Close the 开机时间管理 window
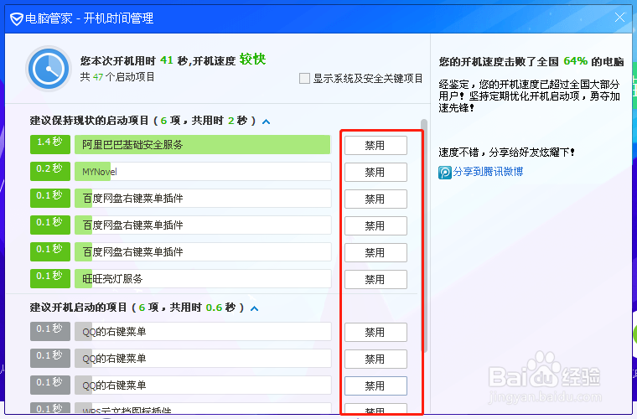This screenshot has height=419, width=637. 619,18
